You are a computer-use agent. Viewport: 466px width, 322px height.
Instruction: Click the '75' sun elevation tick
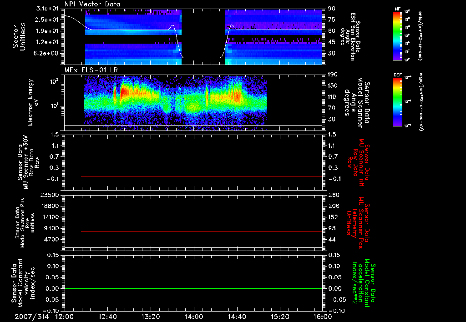pos(332,20)
